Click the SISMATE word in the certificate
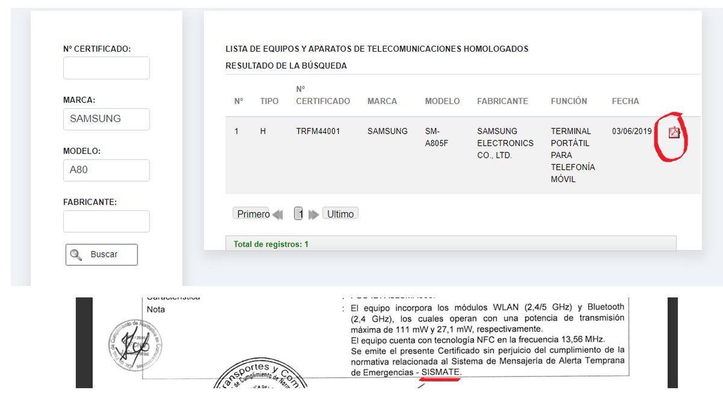 tap(441, 373)
